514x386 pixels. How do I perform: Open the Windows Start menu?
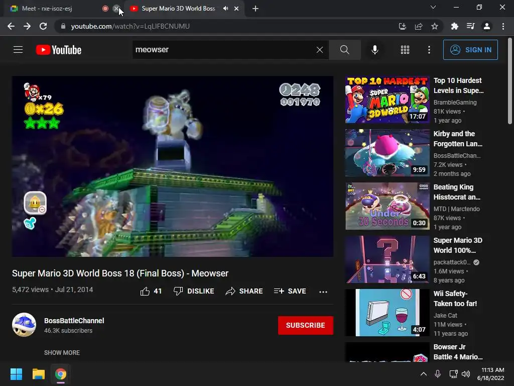16,374
